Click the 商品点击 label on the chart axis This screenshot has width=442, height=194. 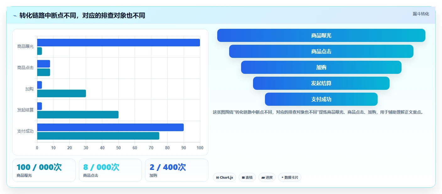pos(25,68)
